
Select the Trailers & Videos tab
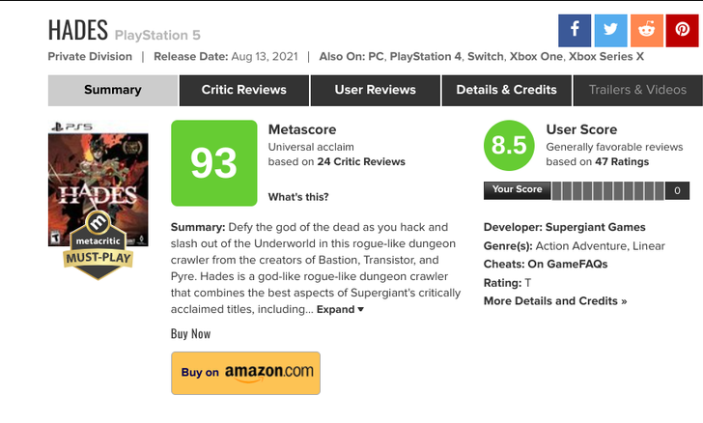tap(637, 90)
